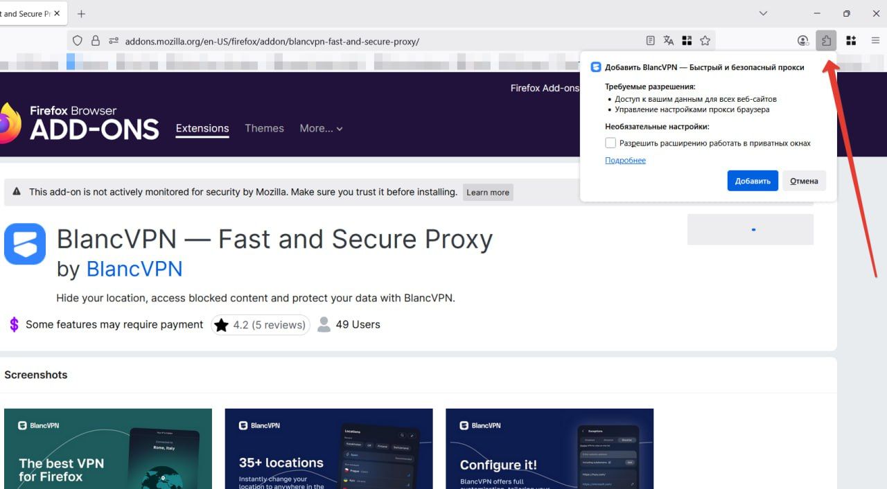Click the QR code icon in address bar
Image resolution: width=887 pixels, height=489 pixels.
coord(687,41)
